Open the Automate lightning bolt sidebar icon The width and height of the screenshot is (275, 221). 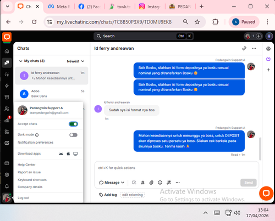pos(7,86)
